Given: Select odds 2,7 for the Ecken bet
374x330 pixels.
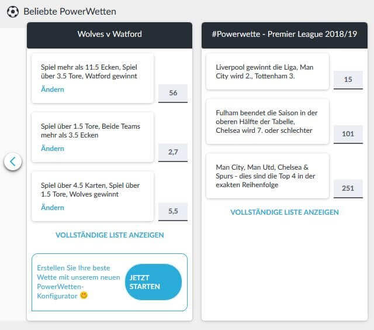Looking at the screenshot, I should [173, 152].
